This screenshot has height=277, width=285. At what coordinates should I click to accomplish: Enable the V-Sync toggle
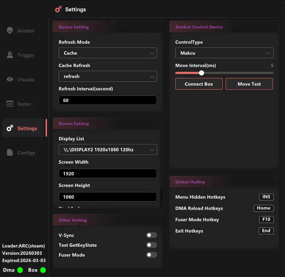(152, 235)
